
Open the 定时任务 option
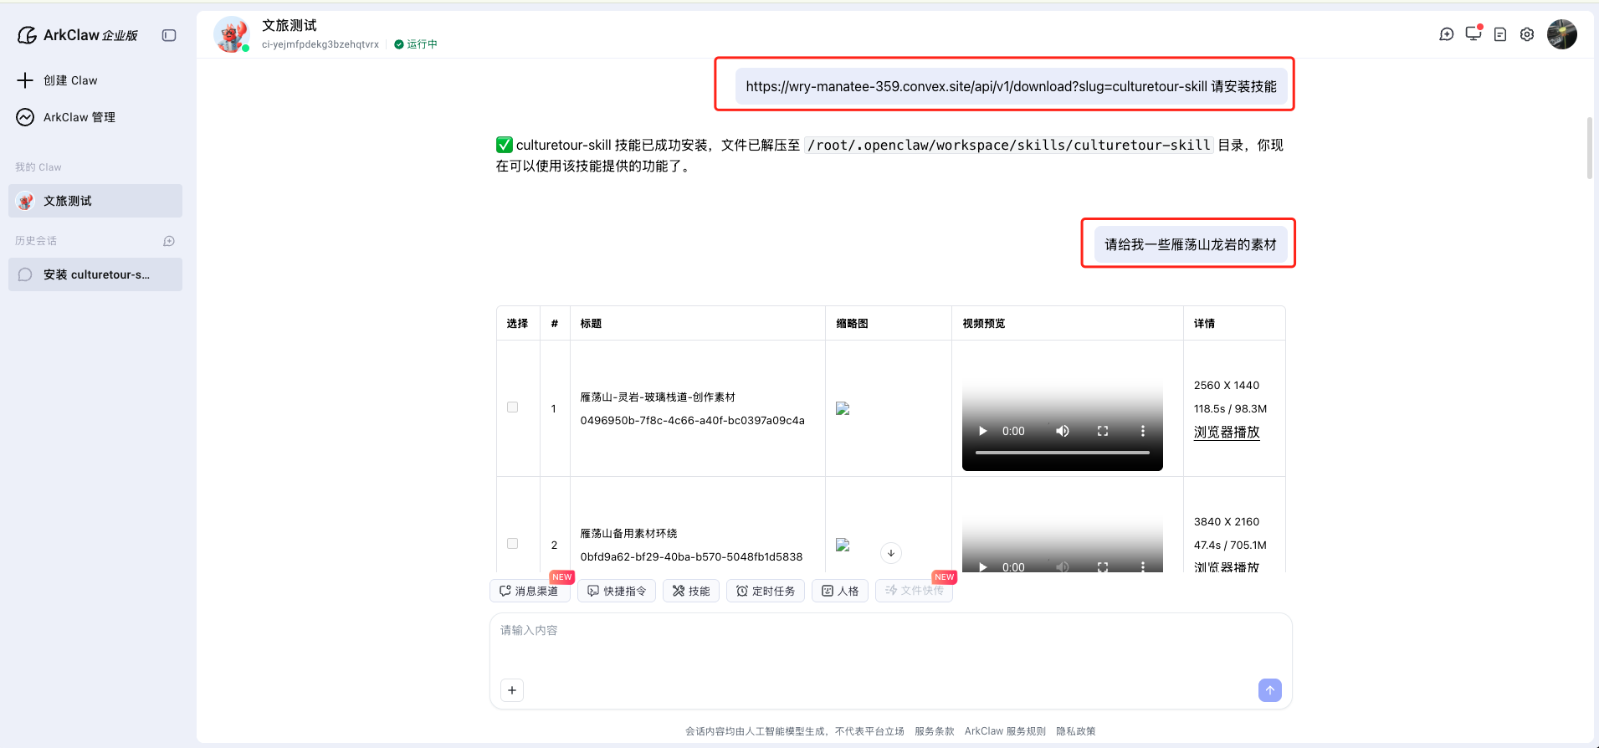click(766, 591)
